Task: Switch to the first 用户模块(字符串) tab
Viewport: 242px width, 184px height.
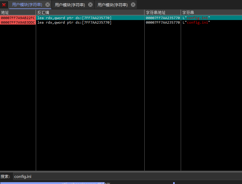Action: [x=27, y=5]
